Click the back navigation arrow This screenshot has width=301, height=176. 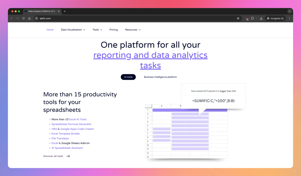click(12, 18)
